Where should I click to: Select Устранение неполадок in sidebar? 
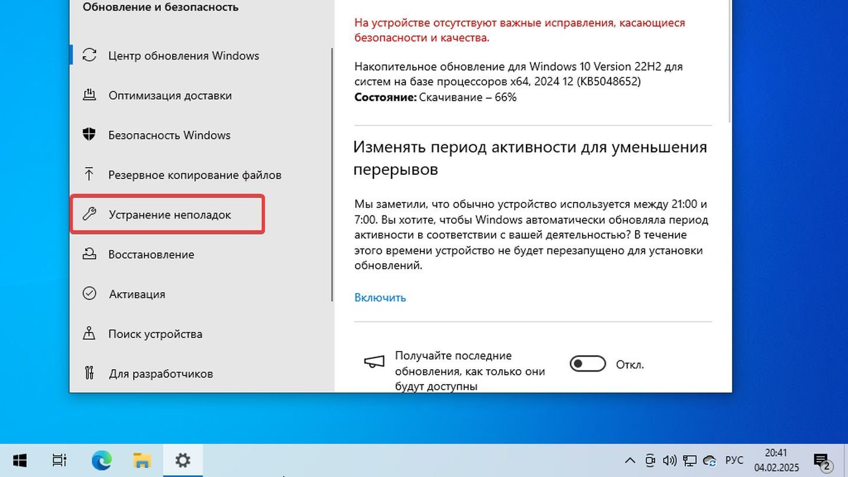[x=167, y=214]
